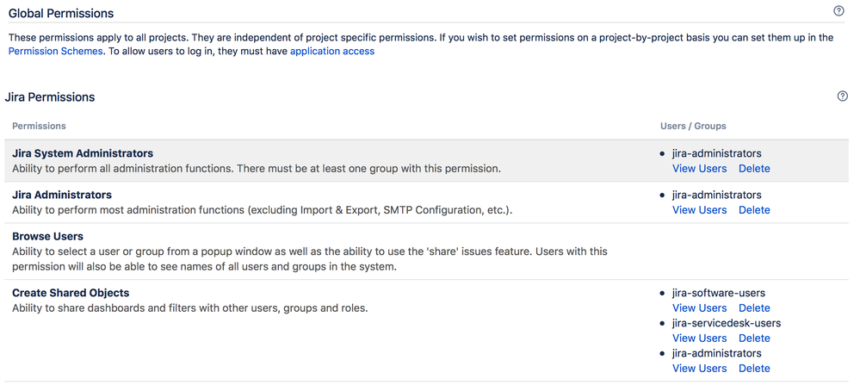Click the Users / Groups column header
Screen dimensions: 860x385
pyautogui.click(x=693, y=126)
